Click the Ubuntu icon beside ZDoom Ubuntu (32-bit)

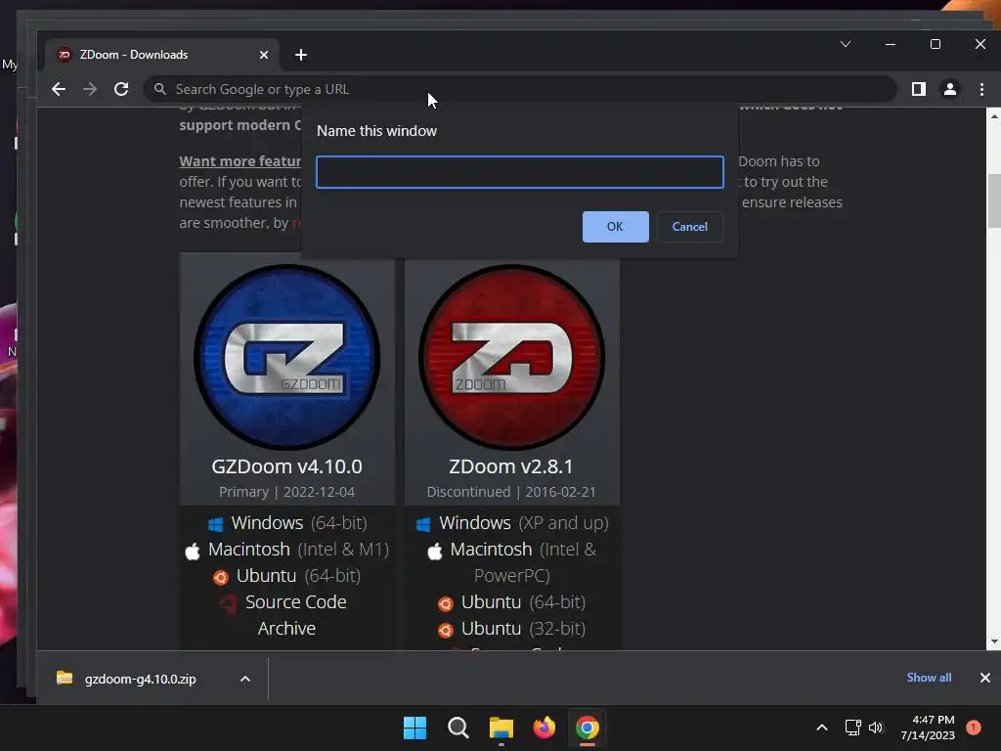coord(446,631)
